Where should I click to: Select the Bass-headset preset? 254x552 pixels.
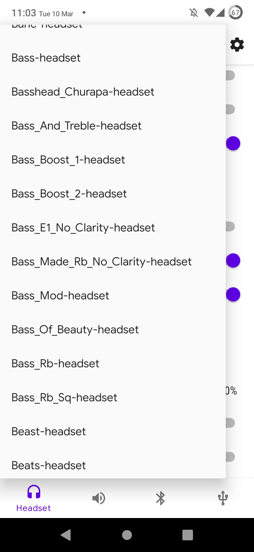[113, 58]
